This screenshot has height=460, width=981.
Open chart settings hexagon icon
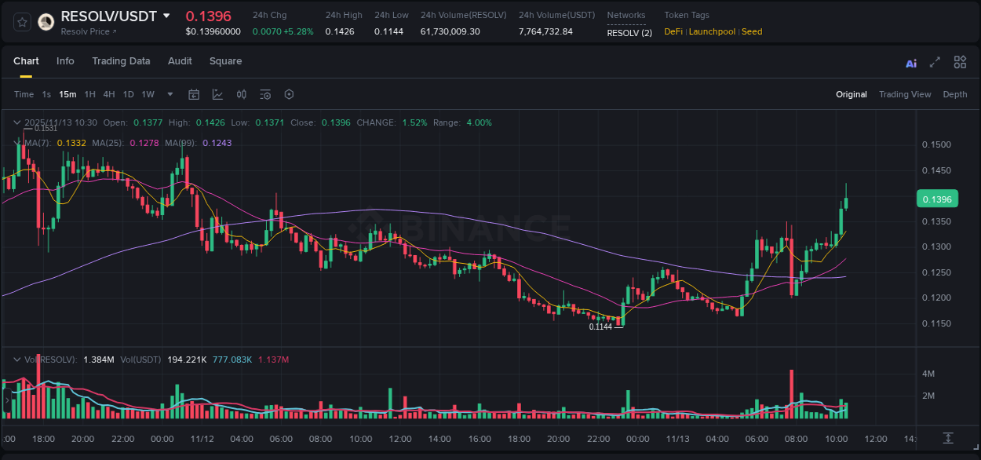click(x=289, y=94)
